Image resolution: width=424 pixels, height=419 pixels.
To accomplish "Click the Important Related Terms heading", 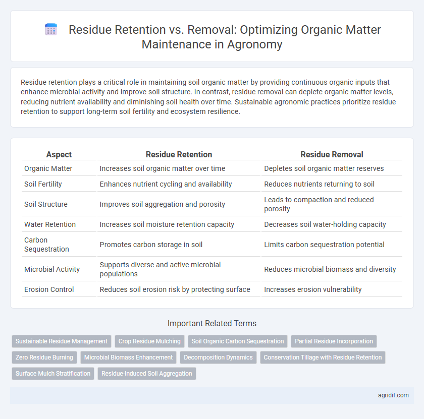I will (212, 323).
